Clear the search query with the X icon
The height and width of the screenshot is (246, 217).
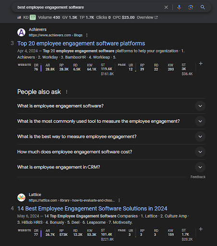click(166, 7)
